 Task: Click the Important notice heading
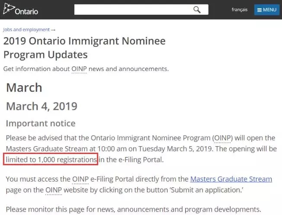[41, 123]
